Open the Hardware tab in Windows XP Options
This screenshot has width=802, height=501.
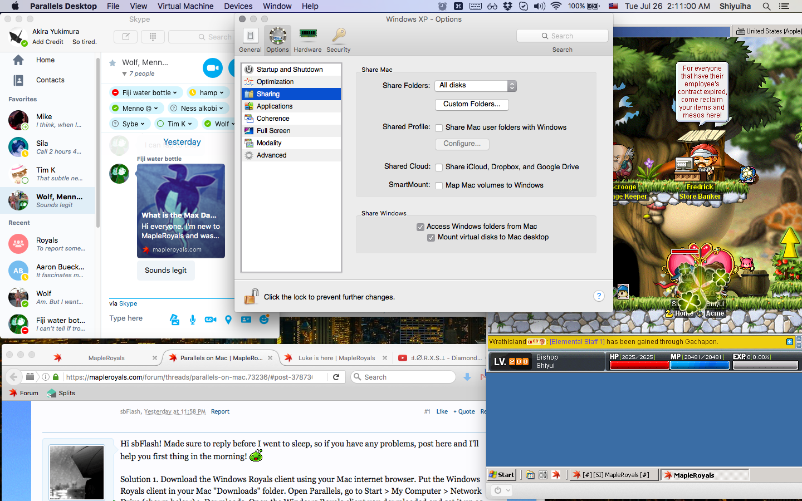click(x=307, y=40)
